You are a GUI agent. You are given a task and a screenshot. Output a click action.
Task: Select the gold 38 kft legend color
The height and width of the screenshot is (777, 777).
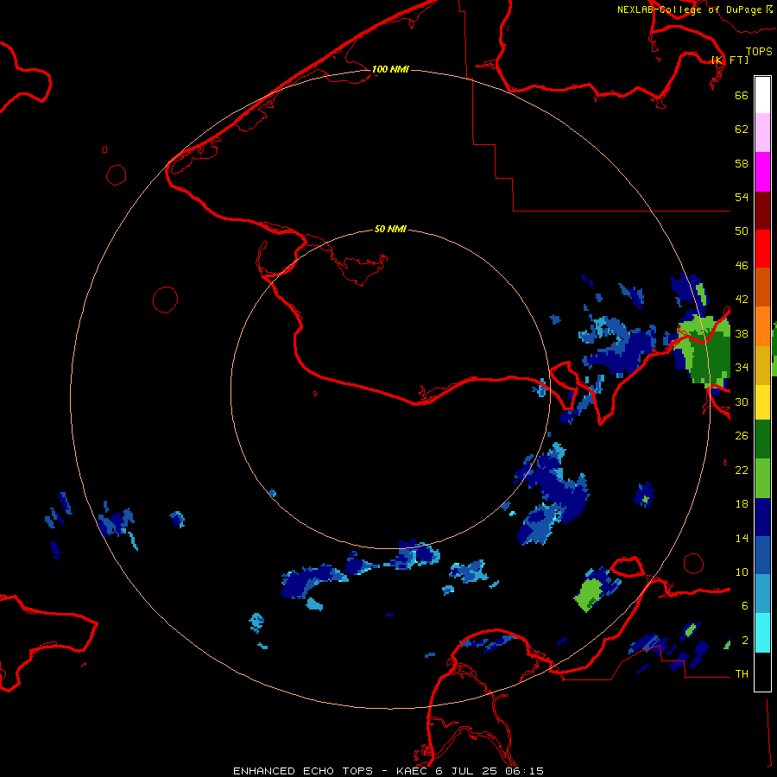click(x=762, y=365)
